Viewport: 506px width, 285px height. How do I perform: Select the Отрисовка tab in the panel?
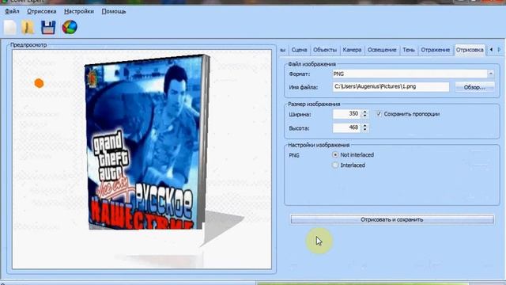[x=470, y=50]
